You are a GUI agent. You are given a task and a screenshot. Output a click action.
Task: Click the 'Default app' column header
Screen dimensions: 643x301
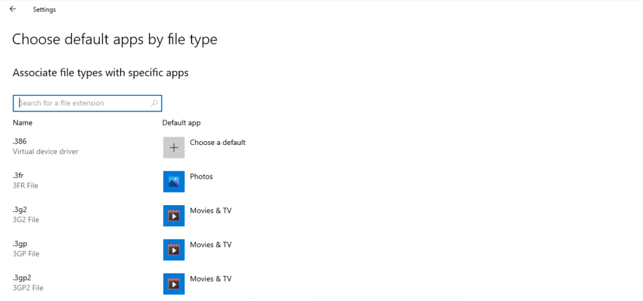point(181,123)
